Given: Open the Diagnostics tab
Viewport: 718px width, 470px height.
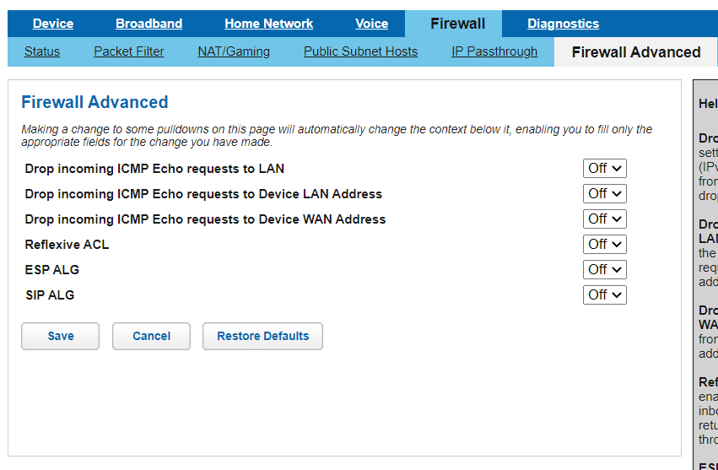Looking at the screenshot, I should [x=563, y=24].
